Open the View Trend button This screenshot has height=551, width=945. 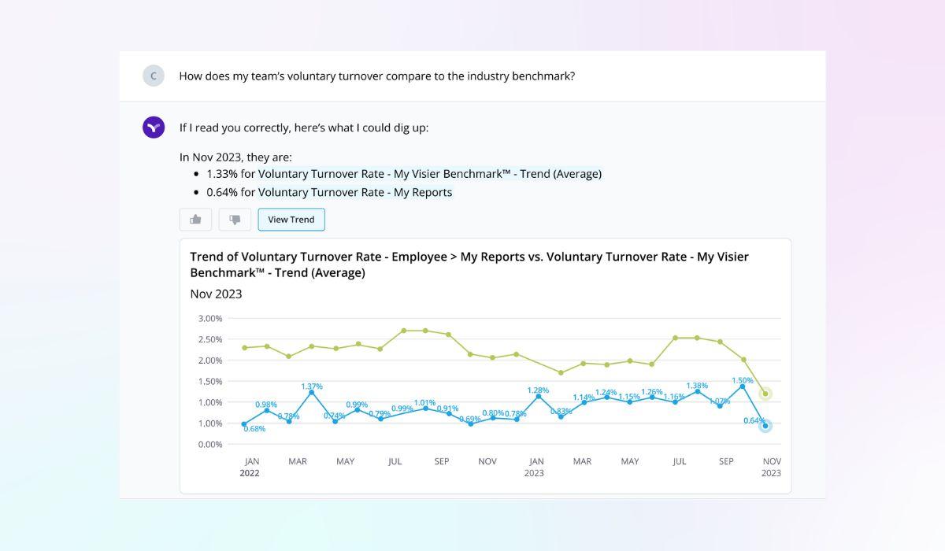point(291,220)
